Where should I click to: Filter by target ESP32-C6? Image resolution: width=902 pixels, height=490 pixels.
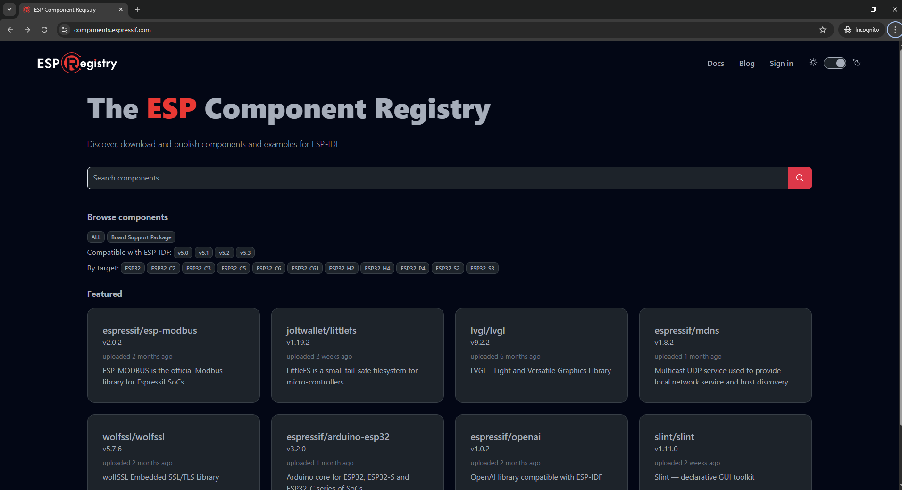[x=269, y=269]
